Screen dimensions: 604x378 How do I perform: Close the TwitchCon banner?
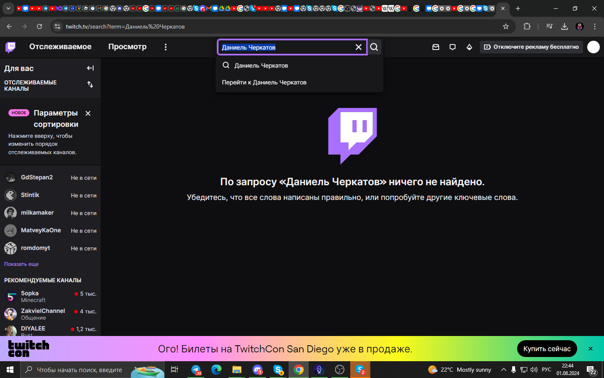pos(591,349)
